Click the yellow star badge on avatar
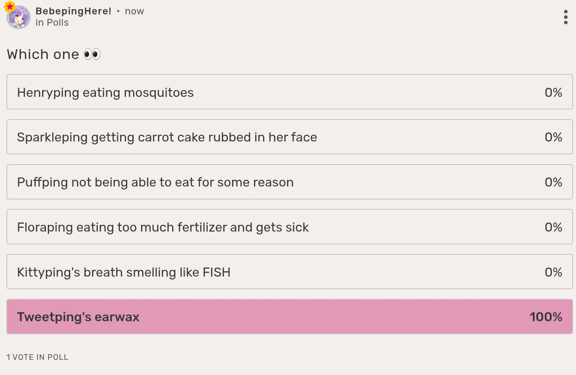This screenshot has height=375, width=576. (x=9, y=6)
